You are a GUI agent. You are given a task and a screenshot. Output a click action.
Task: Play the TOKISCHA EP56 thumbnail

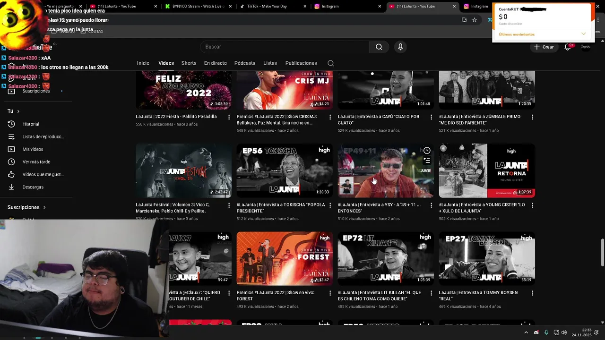pyautogui.click(x=285, y=170)
